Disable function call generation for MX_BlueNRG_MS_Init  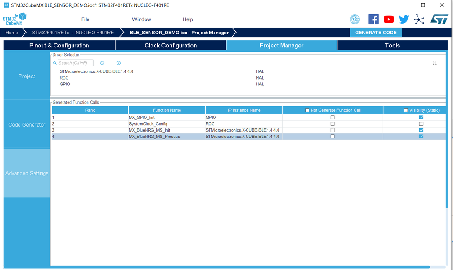(x=332, y=130)
